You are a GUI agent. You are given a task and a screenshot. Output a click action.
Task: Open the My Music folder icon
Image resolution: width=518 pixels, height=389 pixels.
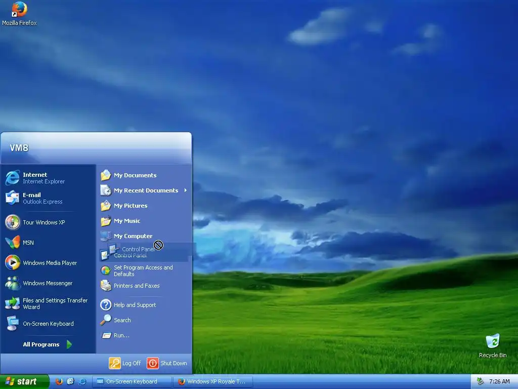[x=106, y=221]
